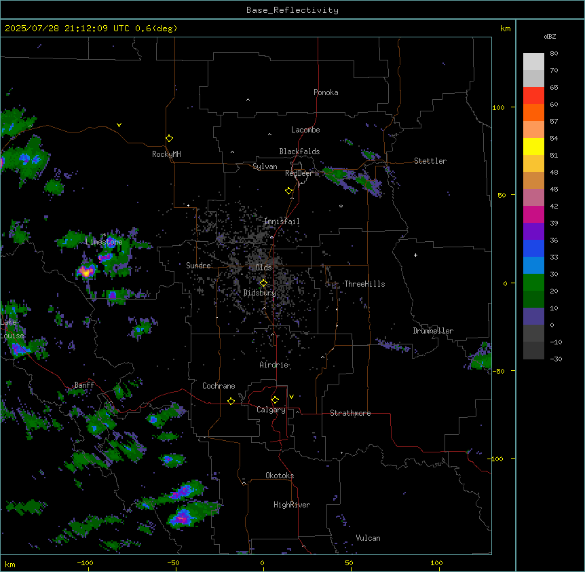Click the dBZ legend heading

(550, 37)
